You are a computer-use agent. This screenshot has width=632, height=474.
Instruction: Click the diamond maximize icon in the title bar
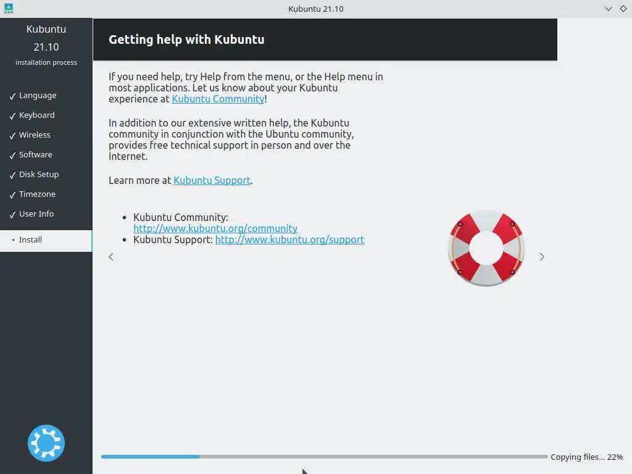click(623, 9)
